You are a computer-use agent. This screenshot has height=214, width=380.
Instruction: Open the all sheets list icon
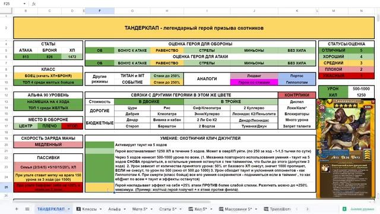tap(27, 209)
